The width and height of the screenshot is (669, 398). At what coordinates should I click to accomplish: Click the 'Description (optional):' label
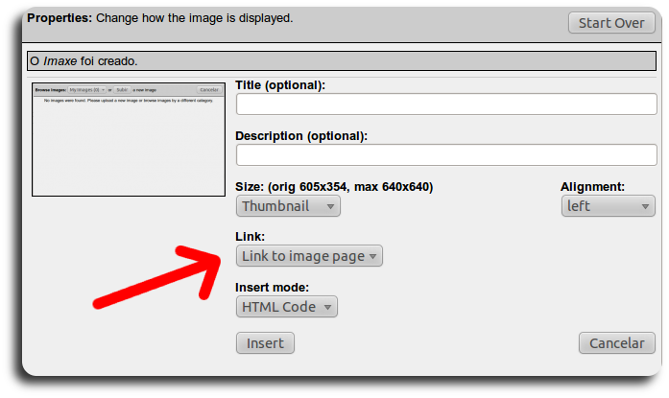point(301,136)
